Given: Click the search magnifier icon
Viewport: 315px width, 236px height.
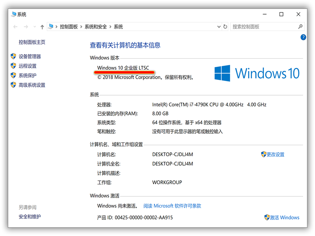Looking at the screenshot, I should 300,27.
